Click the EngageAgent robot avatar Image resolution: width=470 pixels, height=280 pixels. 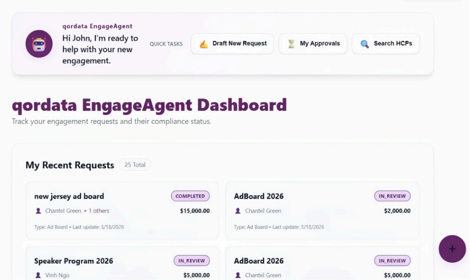click(x=39, y=44)
